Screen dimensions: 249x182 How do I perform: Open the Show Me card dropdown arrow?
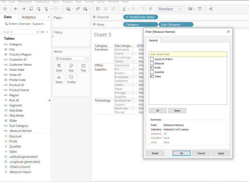pos(195,9)
